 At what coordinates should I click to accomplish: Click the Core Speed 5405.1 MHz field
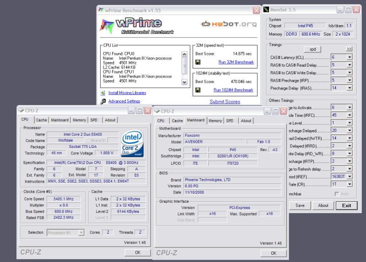(x=64, y=199)
